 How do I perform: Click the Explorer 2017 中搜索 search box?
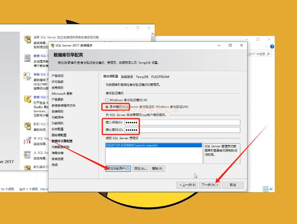click(259, 54)
